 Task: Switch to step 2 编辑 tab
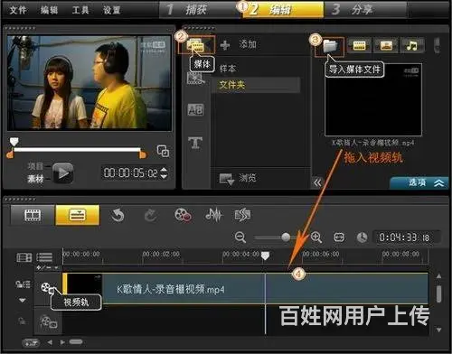click(283, 9)
